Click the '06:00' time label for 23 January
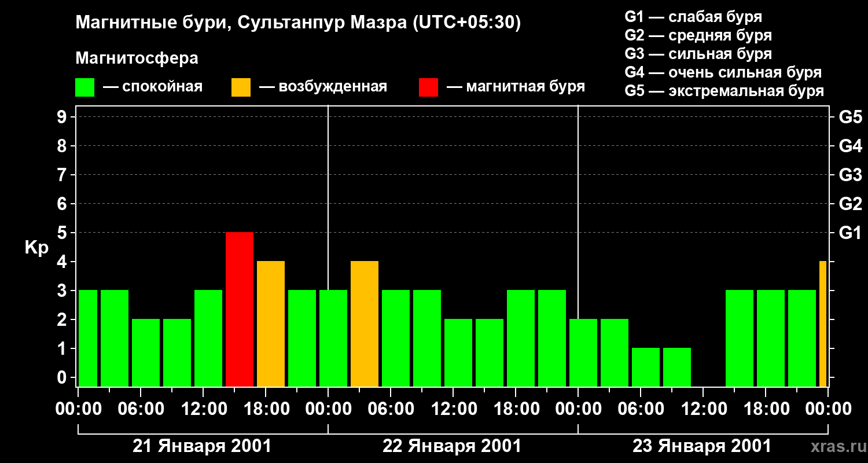The height and width of the screenshot is (463, 868). pyautogui.click(x=641, y=409)
